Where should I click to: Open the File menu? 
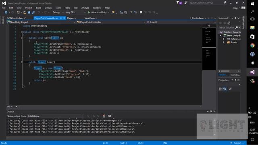(x=4, y=8)
